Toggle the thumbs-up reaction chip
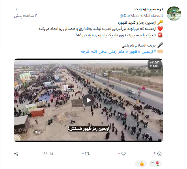Screen dimensions: 187x169 tap(141, 163)
